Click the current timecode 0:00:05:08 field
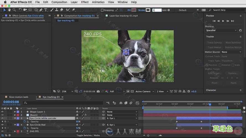Viewport: 246px width, 138px height. click(11, 102)
